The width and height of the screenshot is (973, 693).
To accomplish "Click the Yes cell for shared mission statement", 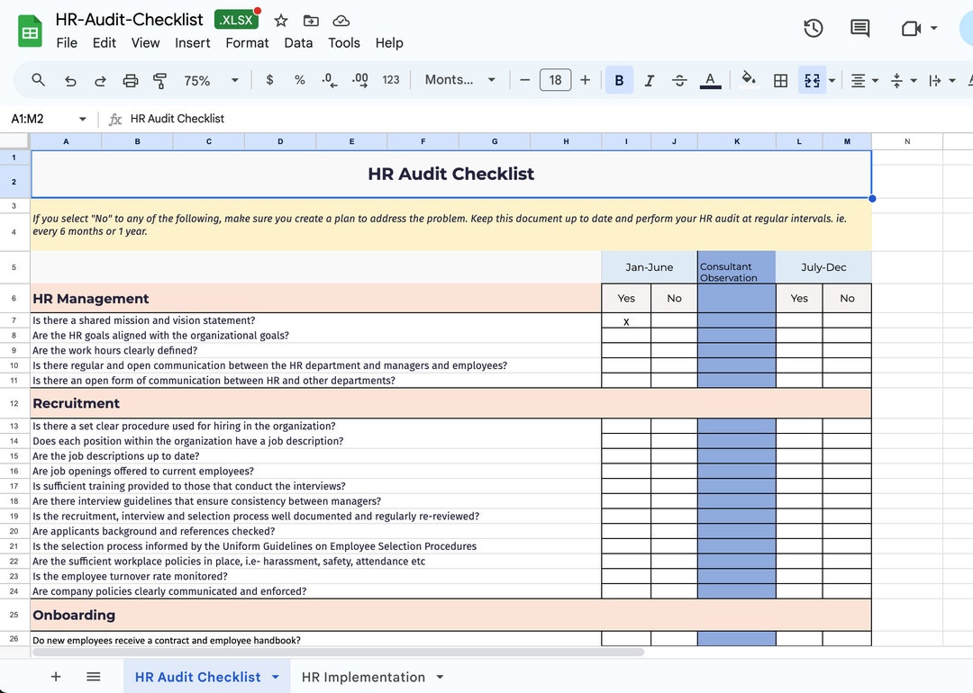I will (x=625, y=321).
